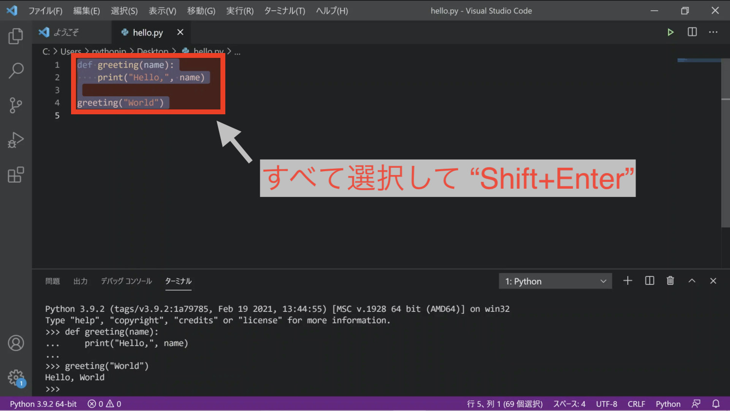Open the editor more-actions ellipsis menu

pyautogui.click(x=713, y=32)
